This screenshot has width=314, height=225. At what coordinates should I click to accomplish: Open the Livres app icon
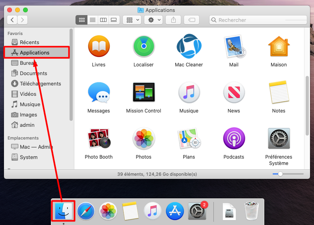(x=99, y=46)
